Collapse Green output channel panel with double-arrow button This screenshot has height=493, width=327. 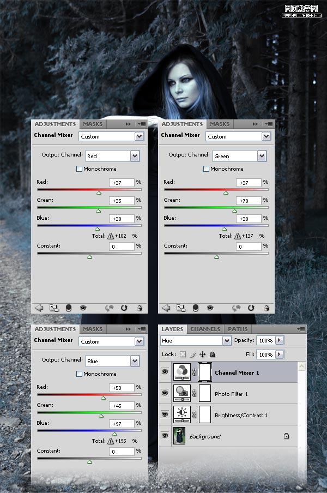[255, 124]
